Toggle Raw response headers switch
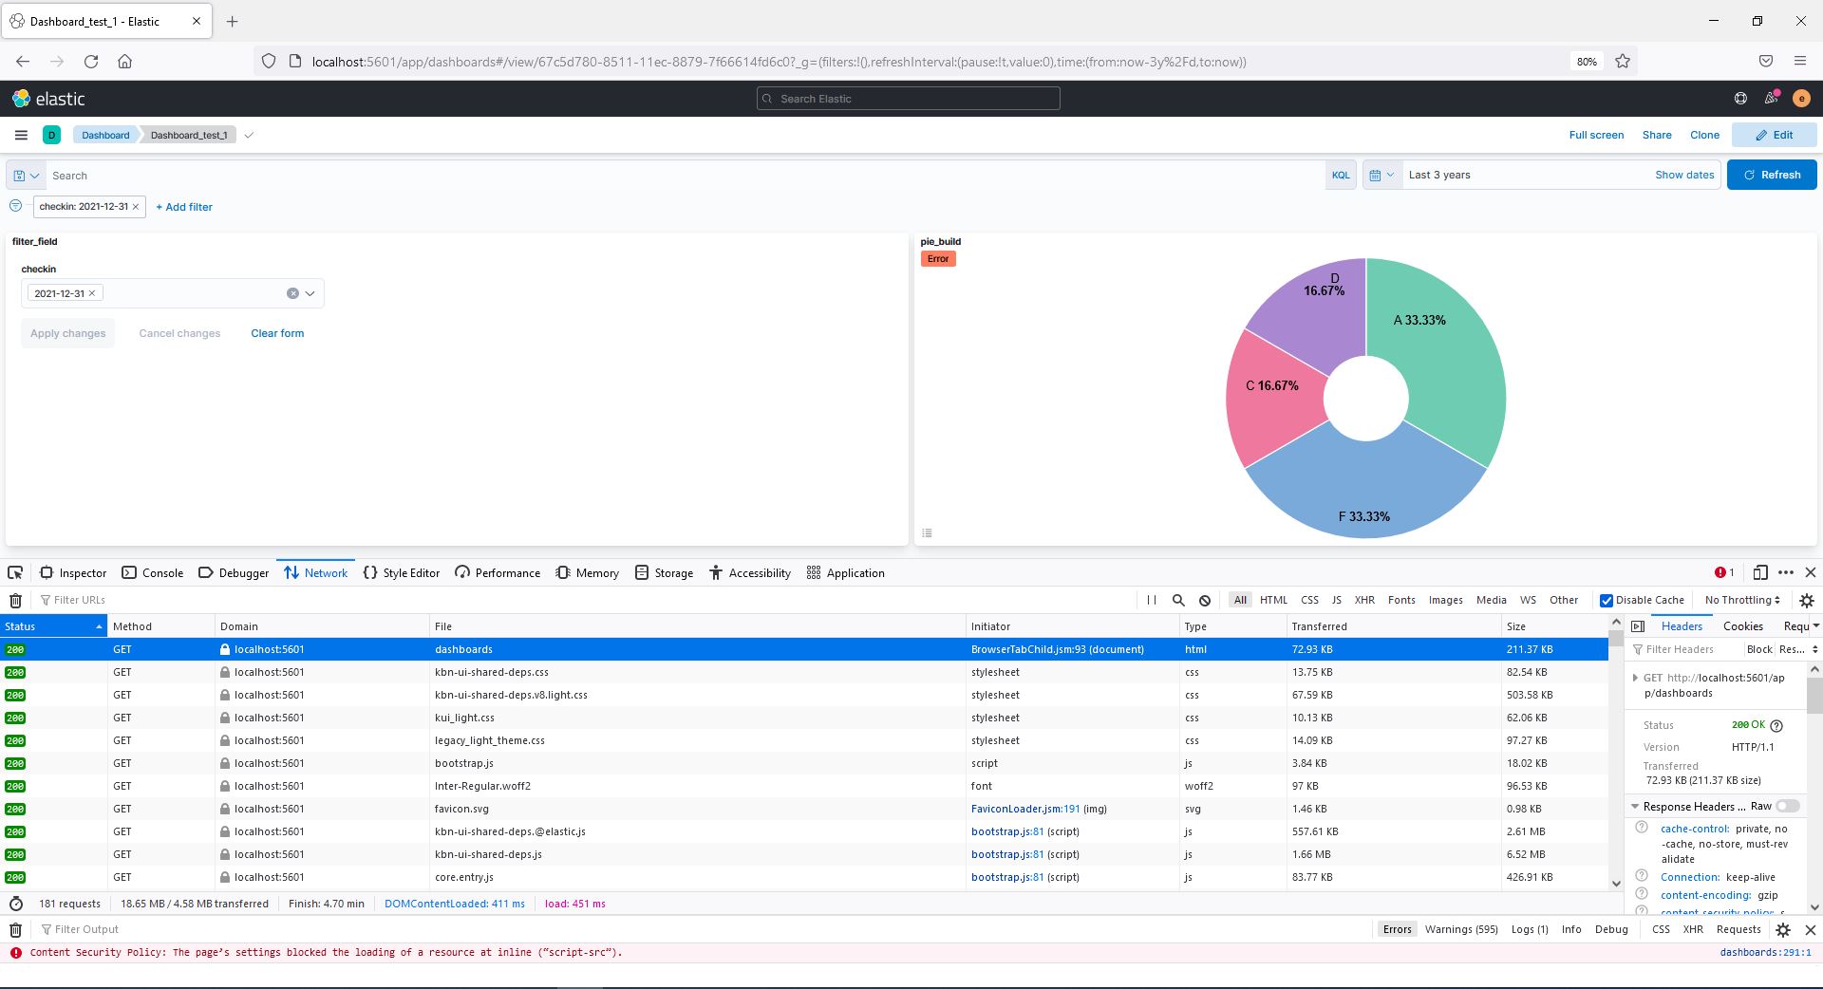The height and width of the screenshot is (989, 1823). click(1788, 806)
